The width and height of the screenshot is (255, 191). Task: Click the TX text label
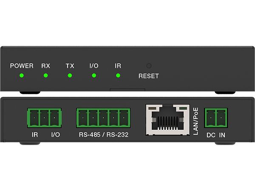(x=70, y=66)
